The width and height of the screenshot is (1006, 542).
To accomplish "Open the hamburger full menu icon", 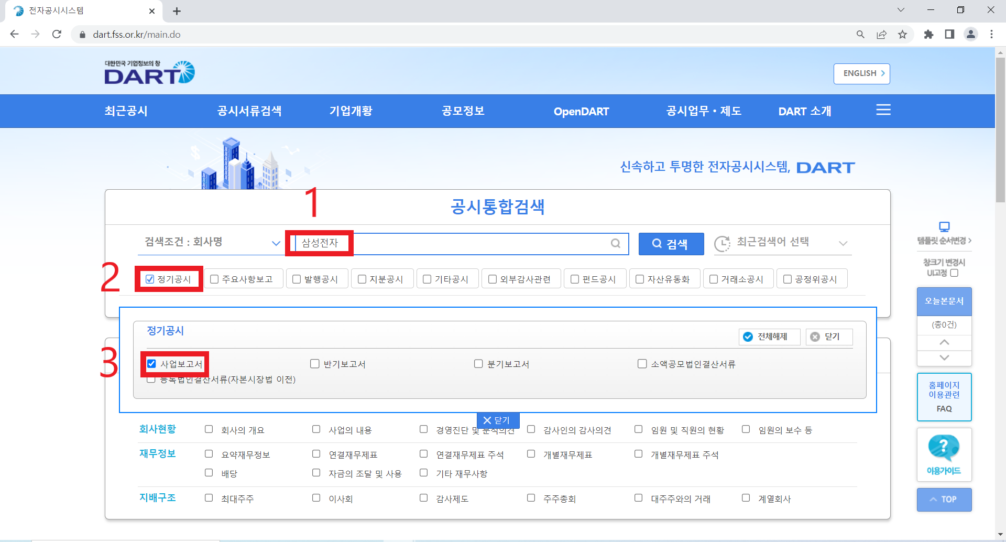I will click(x=883, y=110).
